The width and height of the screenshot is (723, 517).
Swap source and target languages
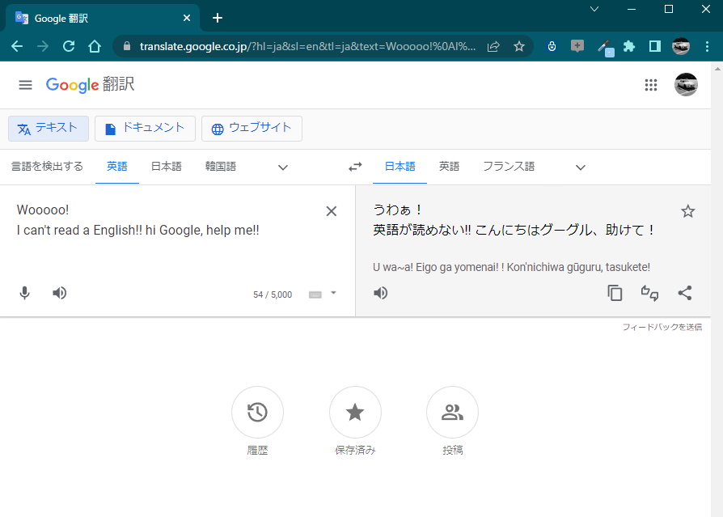(355, 167)
